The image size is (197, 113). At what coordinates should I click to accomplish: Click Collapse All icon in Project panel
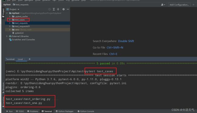pos(58,9)
